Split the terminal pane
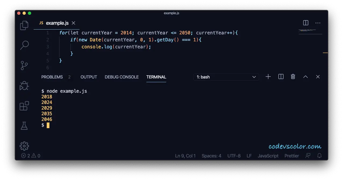This screenshot has width=343, height=180. point(281,77)
